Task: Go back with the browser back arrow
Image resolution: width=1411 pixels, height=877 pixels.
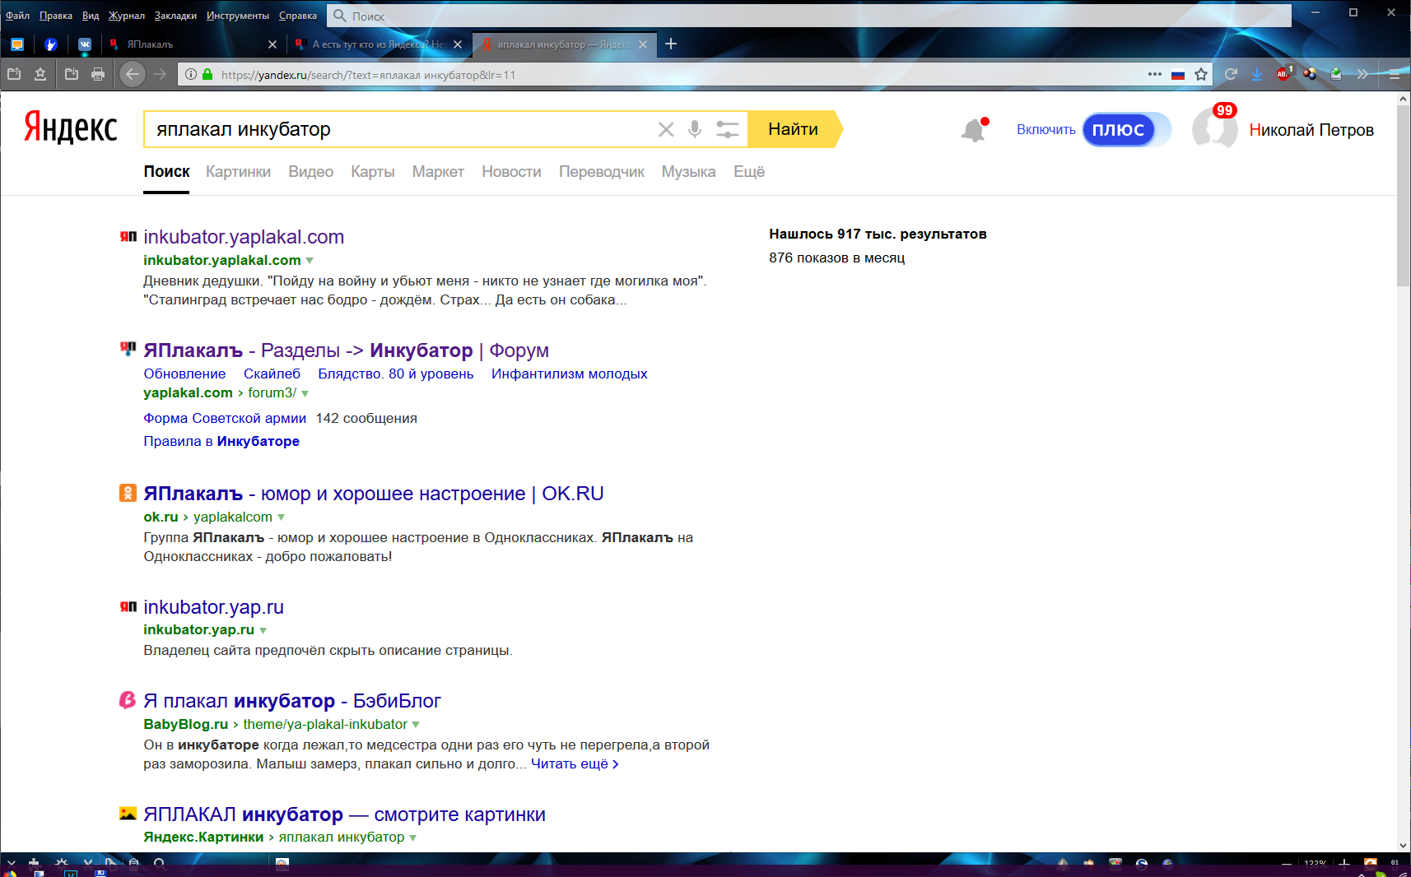Action: 133,74
